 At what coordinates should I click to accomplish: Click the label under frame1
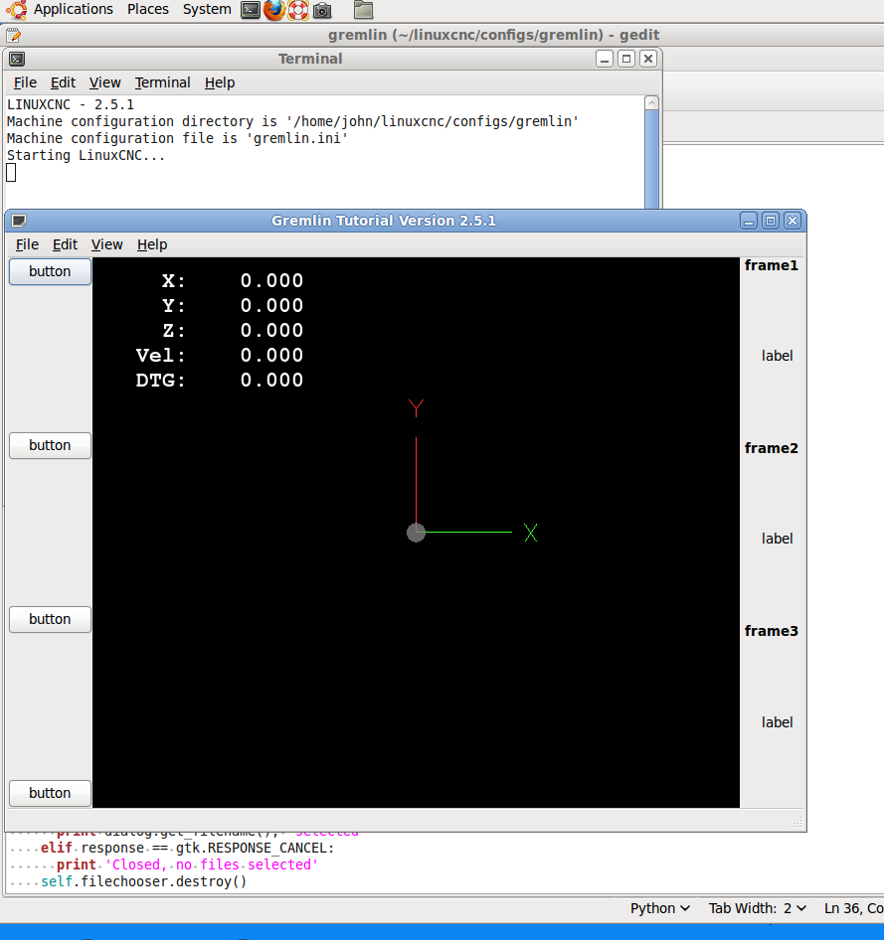778,356
